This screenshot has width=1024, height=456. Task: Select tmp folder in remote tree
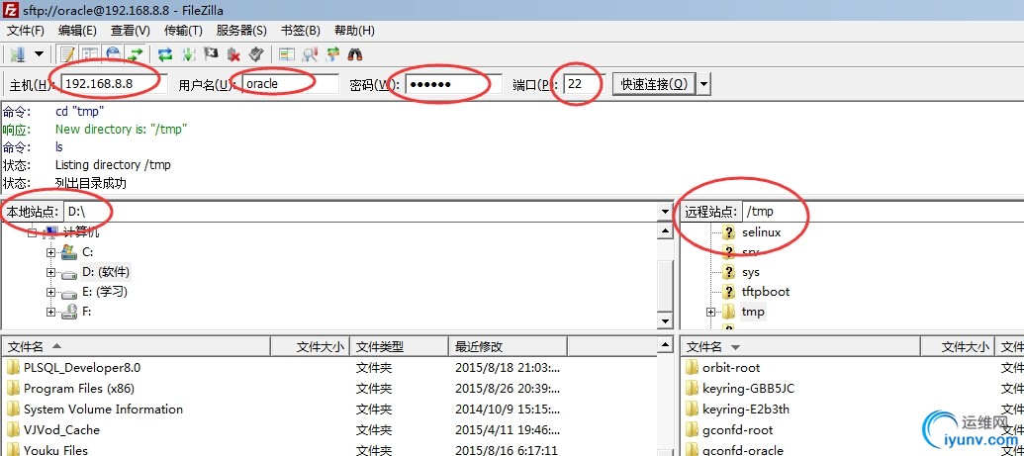(x=753, y=312)
